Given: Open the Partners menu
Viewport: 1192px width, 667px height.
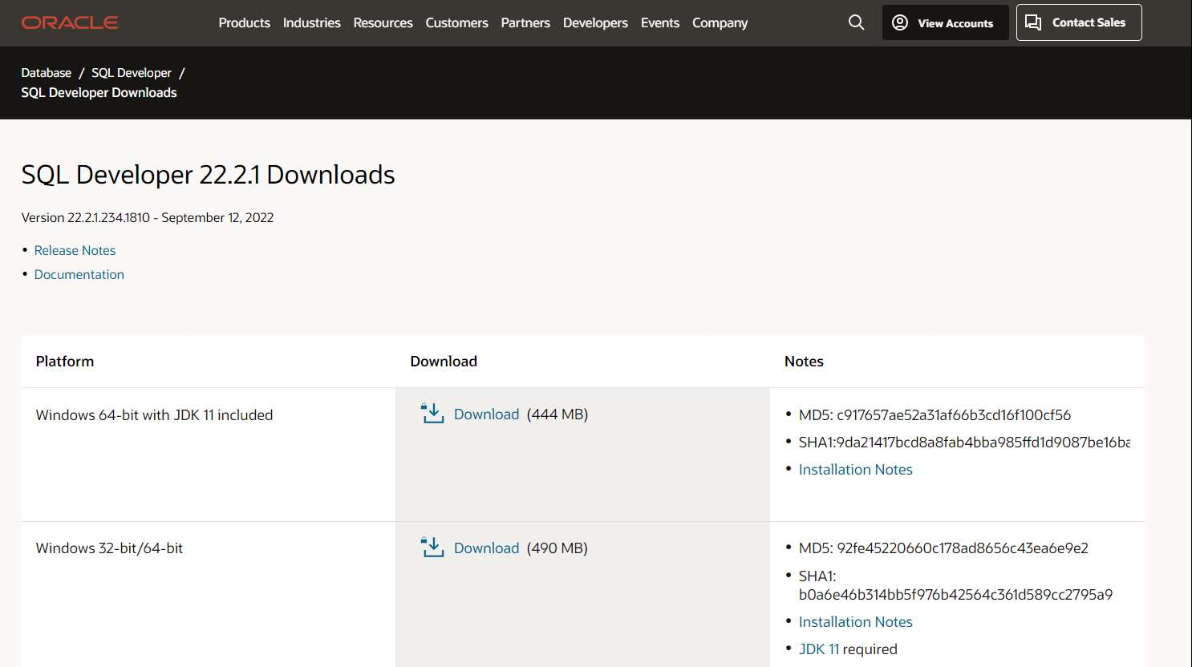Looking at the screenshot, I should [x=525, y=22].
